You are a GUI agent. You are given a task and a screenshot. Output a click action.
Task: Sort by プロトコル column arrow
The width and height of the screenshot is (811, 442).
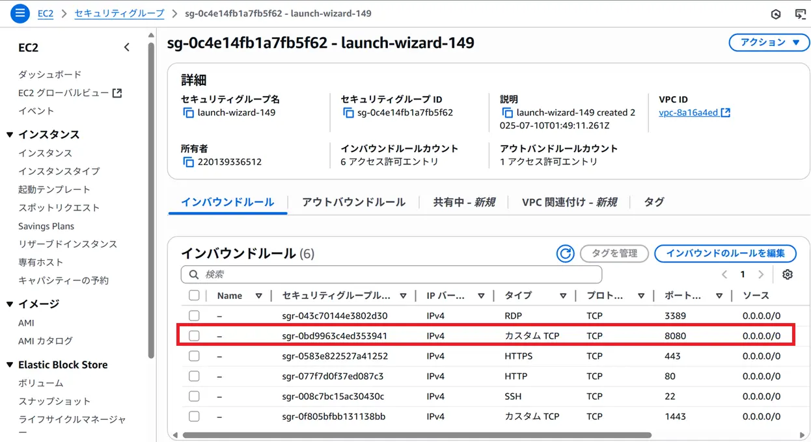(641, 296)
